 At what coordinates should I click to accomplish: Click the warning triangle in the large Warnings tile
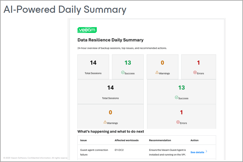pos(105,122)
